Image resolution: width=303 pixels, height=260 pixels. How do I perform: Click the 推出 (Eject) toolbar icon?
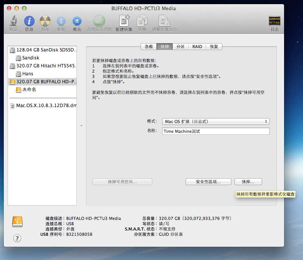click(77, 21)
